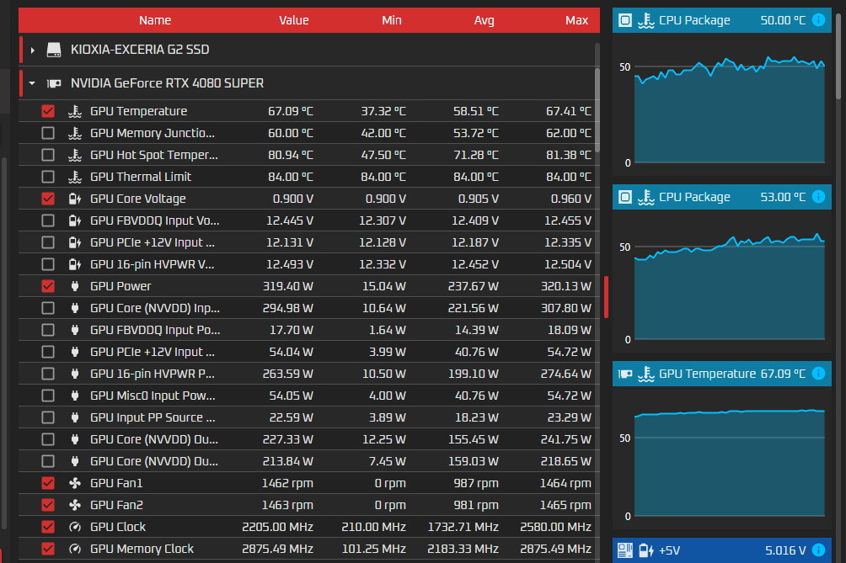Sort by the Name column header
The width and height of the screenshot is (846, 563).
point(155,20)
